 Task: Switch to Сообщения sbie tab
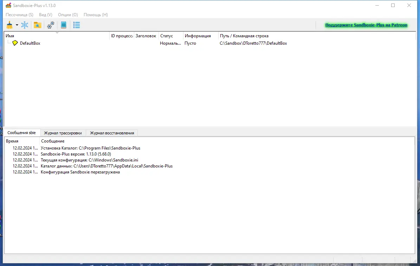[22, 133]
